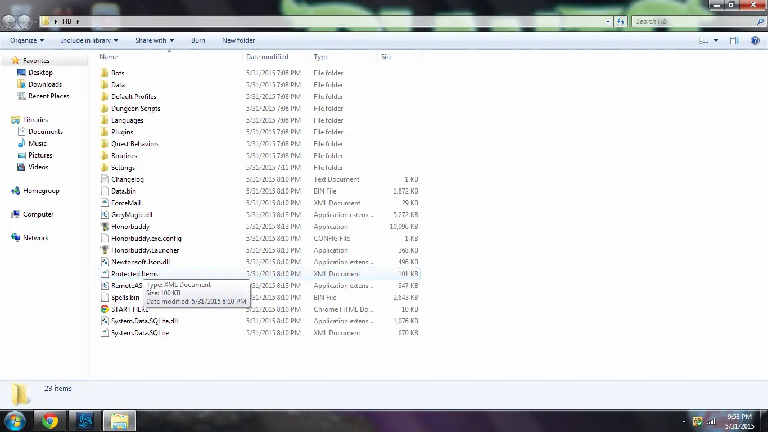Select the GreyMagic.dll file icon

tap(104, 215)
